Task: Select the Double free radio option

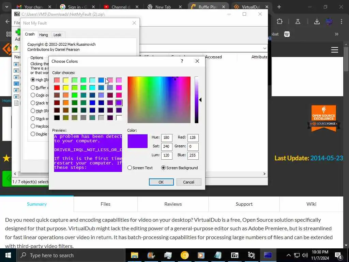Action: [x=33, y=134]
